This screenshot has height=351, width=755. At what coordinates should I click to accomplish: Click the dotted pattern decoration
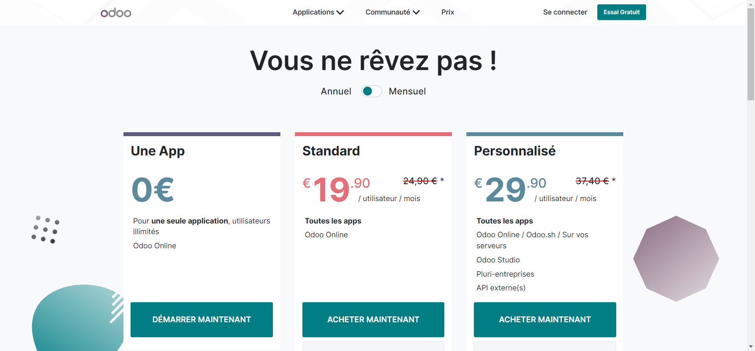tap(45, 229)
